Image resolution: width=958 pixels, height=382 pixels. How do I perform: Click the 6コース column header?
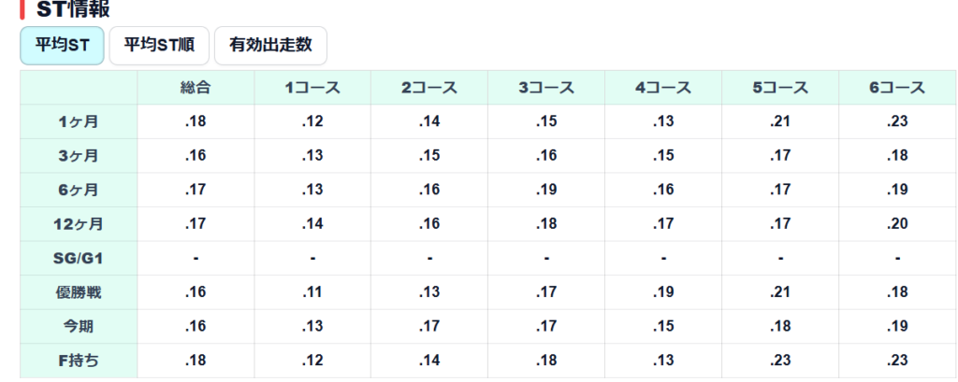point(897,87)
